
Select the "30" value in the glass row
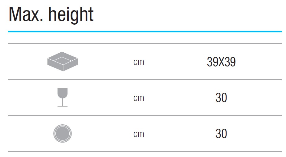[221, 98]
